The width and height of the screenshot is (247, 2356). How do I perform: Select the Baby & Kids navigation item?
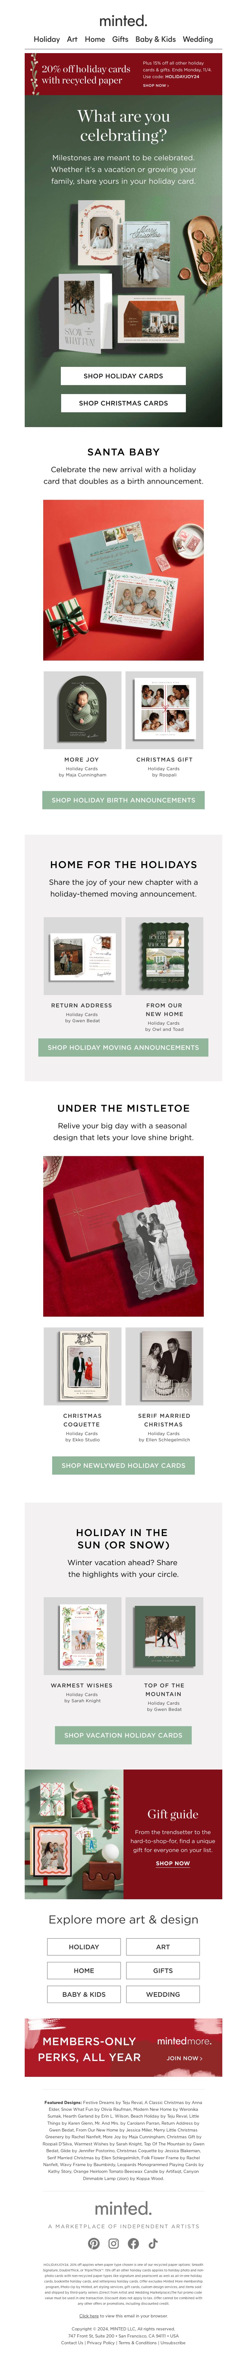tap(156, 39)
